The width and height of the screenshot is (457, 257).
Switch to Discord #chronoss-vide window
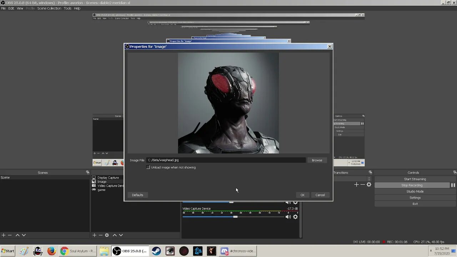click(238, 251)
